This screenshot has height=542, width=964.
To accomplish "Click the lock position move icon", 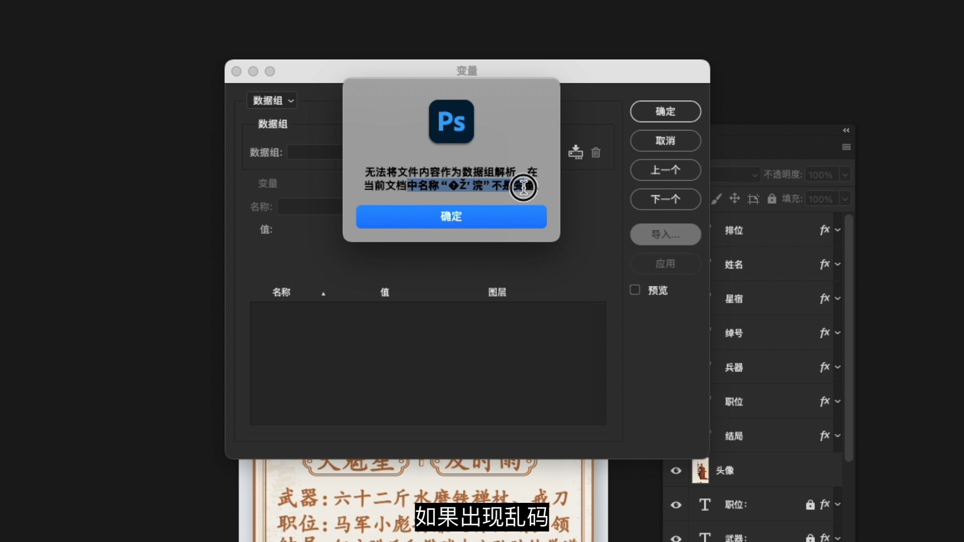I will 735,198.
